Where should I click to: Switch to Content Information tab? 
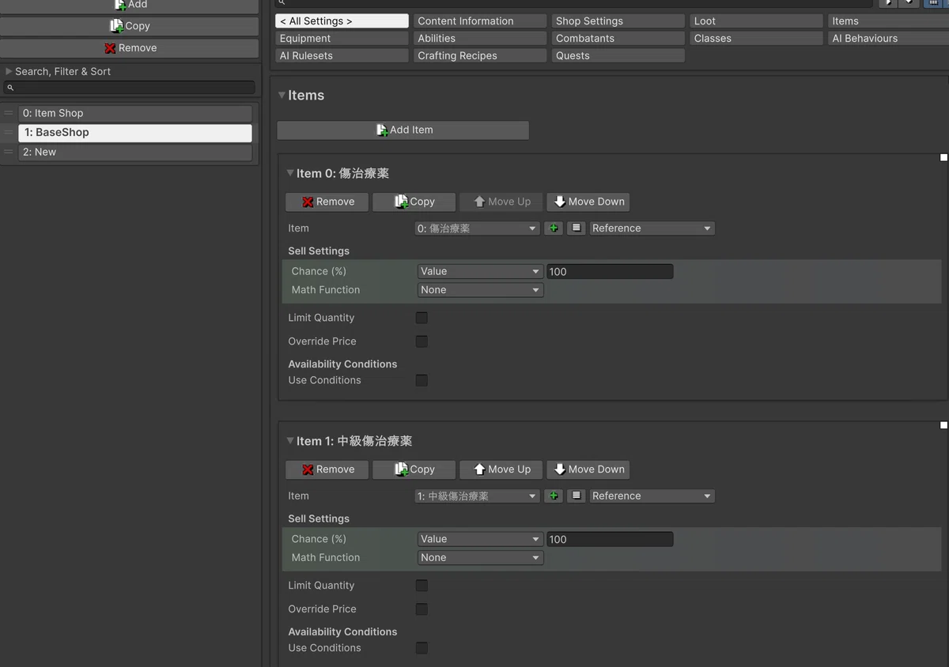point(480,21)
